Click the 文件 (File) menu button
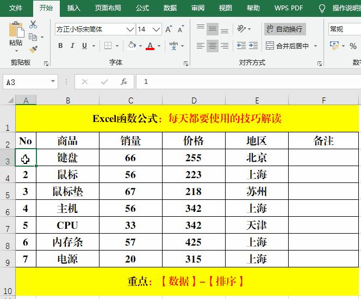The image size is (361, 299). click(x=16, y=8)
